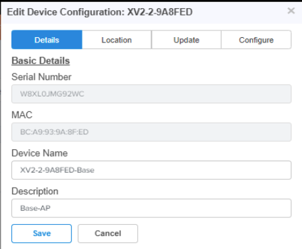Click the MAC label
The width and height of the screenshot is (302, 249).
click(x=22, y=115)
